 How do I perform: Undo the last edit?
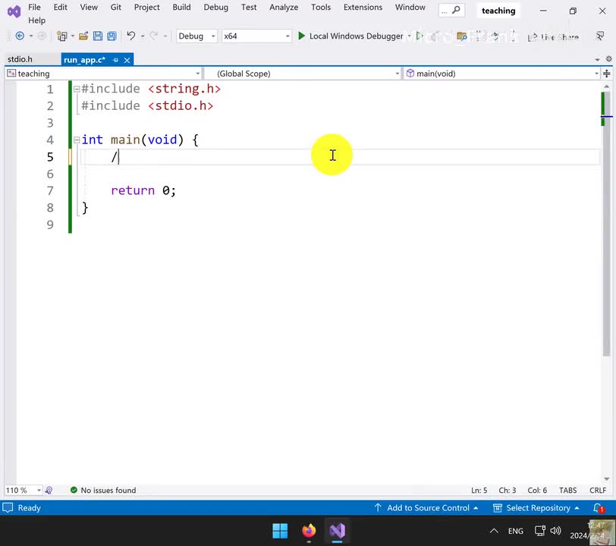(131, 36)
